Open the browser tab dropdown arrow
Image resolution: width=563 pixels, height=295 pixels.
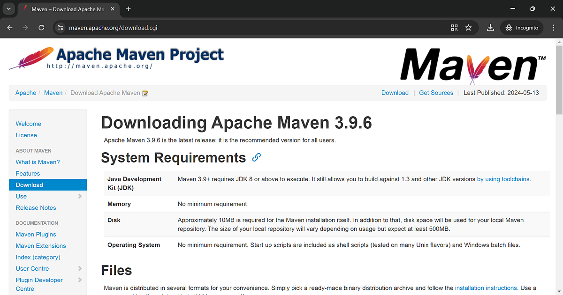tap(8, 8)
